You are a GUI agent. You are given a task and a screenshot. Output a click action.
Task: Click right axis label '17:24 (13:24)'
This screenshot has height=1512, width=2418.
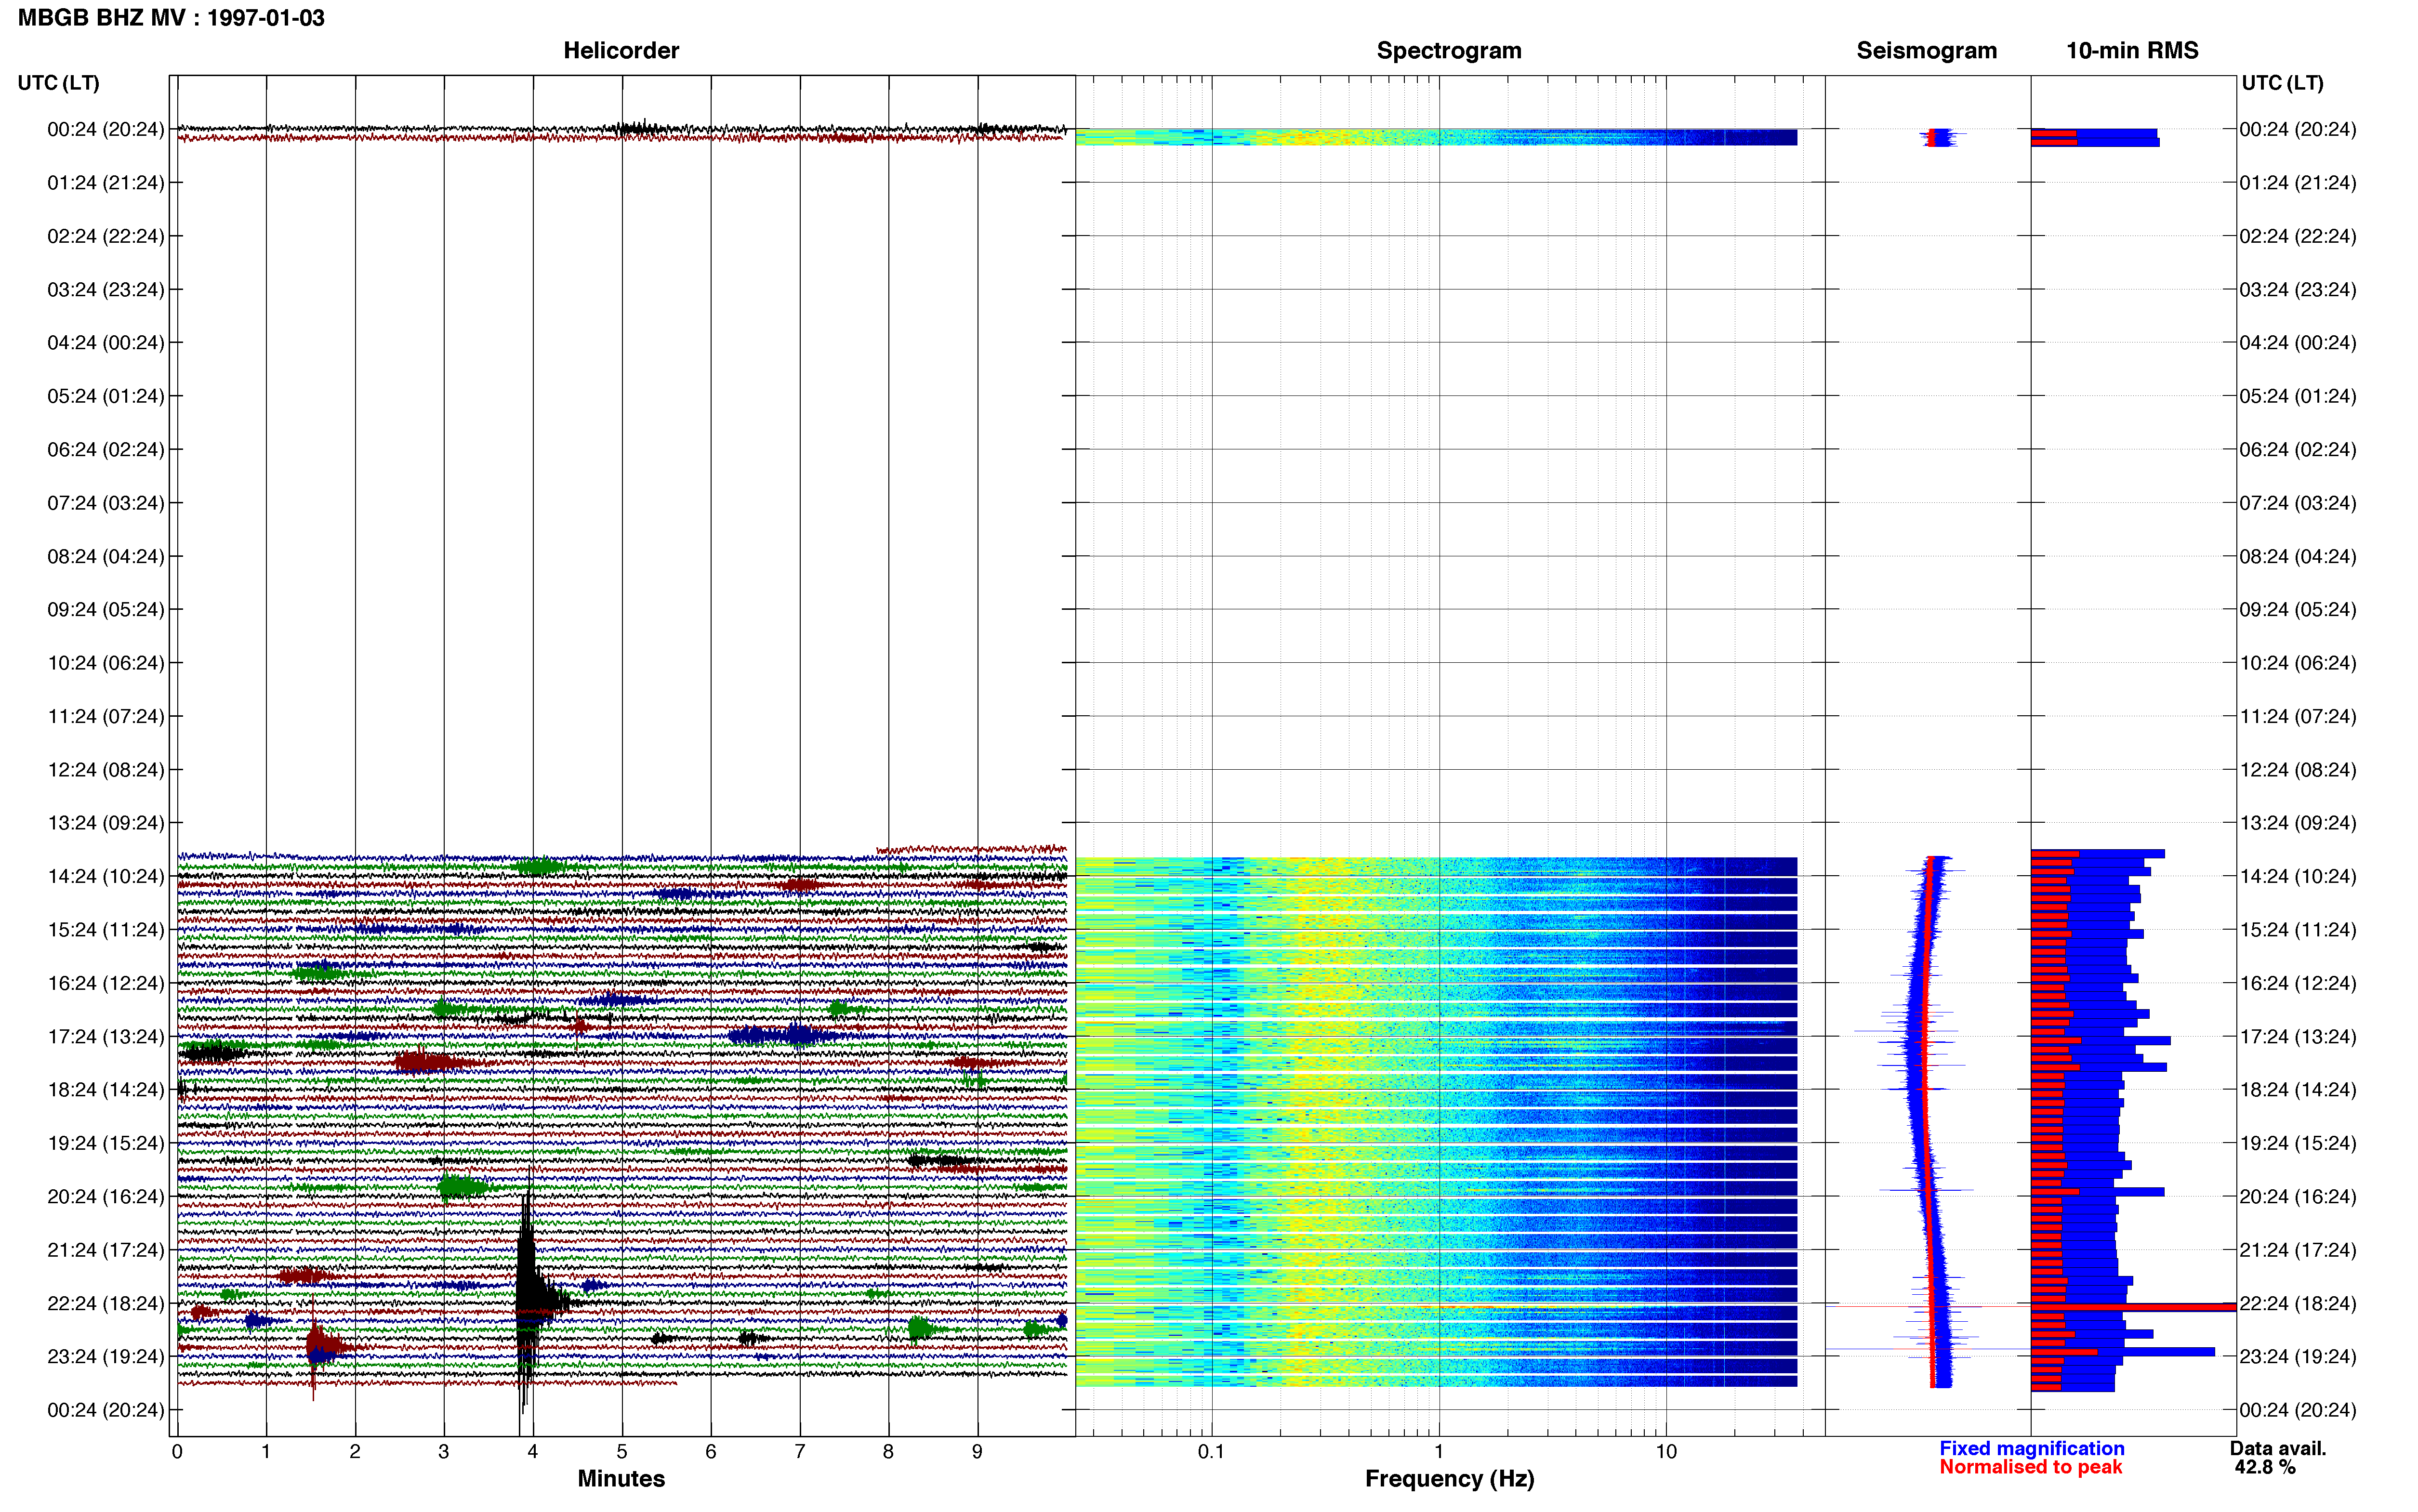pyautogui.click(x=2298, y=1037)
